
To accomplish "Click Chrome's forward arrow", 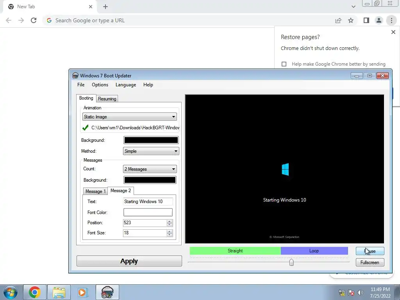I will click(x=21, y=20).
